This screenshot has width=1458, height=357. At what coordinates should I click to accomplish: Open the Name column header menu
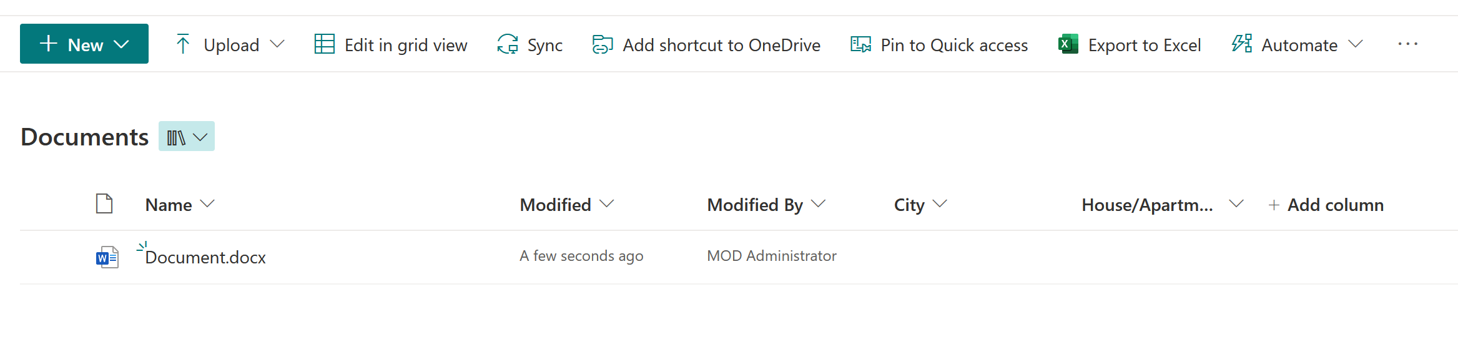click(x=180, y=205)
